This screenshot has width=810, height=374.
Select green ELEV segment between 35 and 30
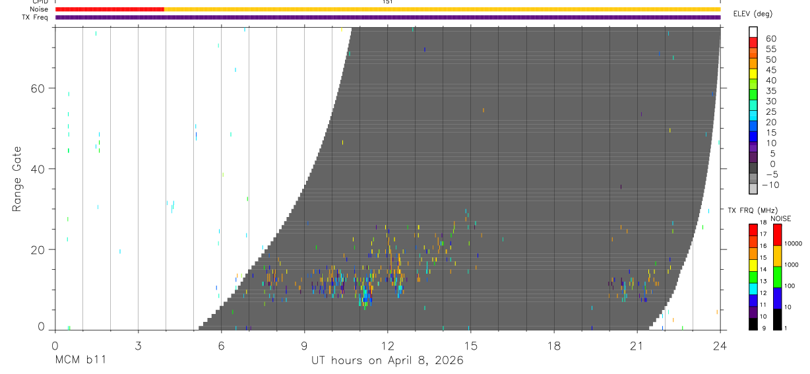[x=753, y=96]
